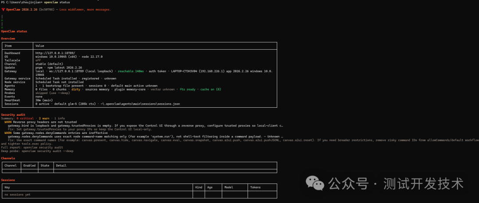
Task: Click the '1 info' summary count
Action: point(59,118)
